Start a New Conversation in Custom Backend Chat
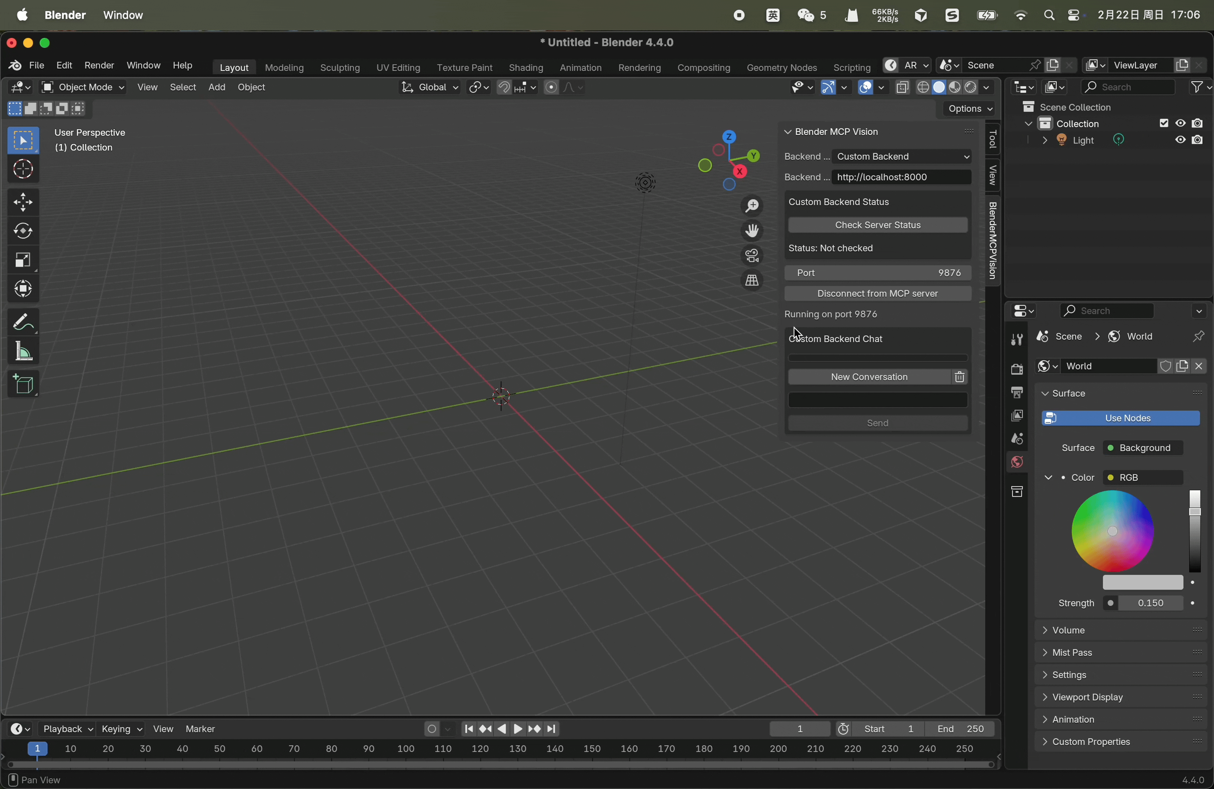 click(870, 377)
